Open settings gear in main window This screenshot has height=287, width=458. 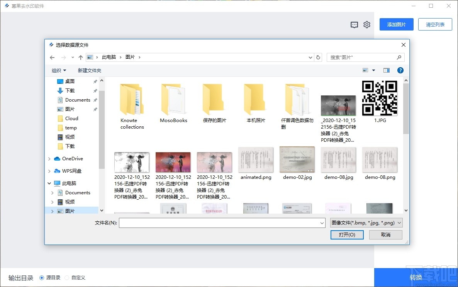click(x=367, y=25)
